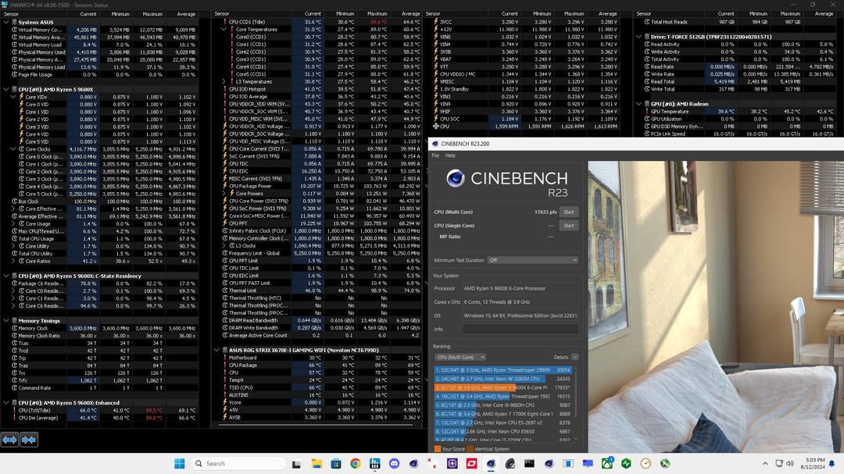The width and height of the screenshot is (844, 474).
Task: Click the Cinebench logo sphere
Action: pos(456,178)
